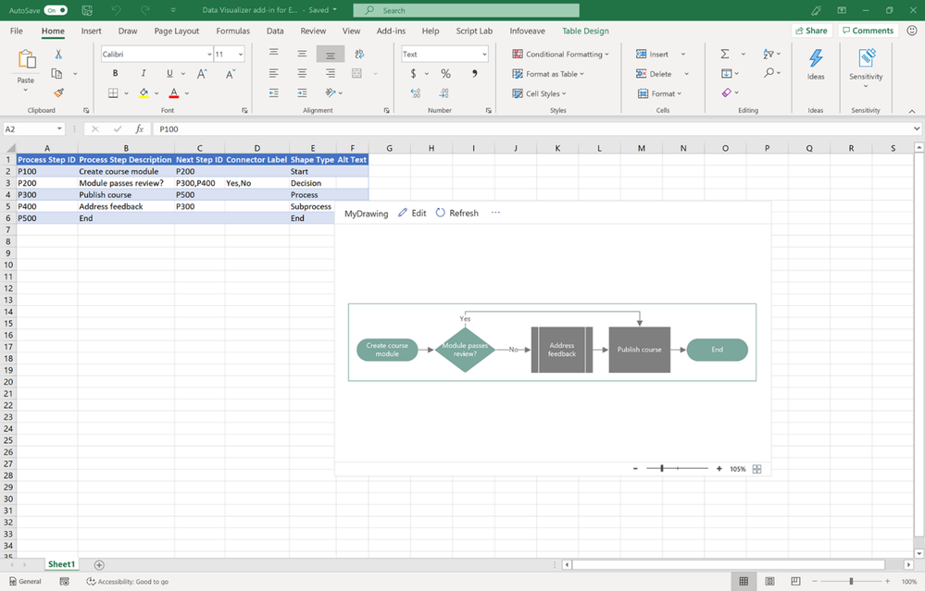Viewport: 925px width, 591px height.
Task: Click Wrap Text icon
Action: tap(359, 55)
